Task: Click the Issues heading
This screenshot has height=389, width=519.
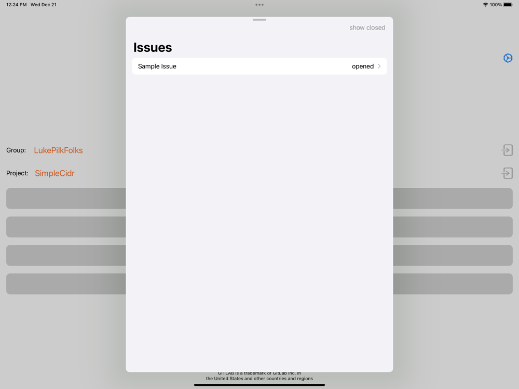Action: (x=153, y=47)
